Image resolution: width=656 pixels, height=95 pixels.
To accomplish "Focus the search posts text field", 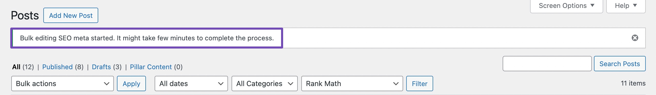I will click(547, 64).
